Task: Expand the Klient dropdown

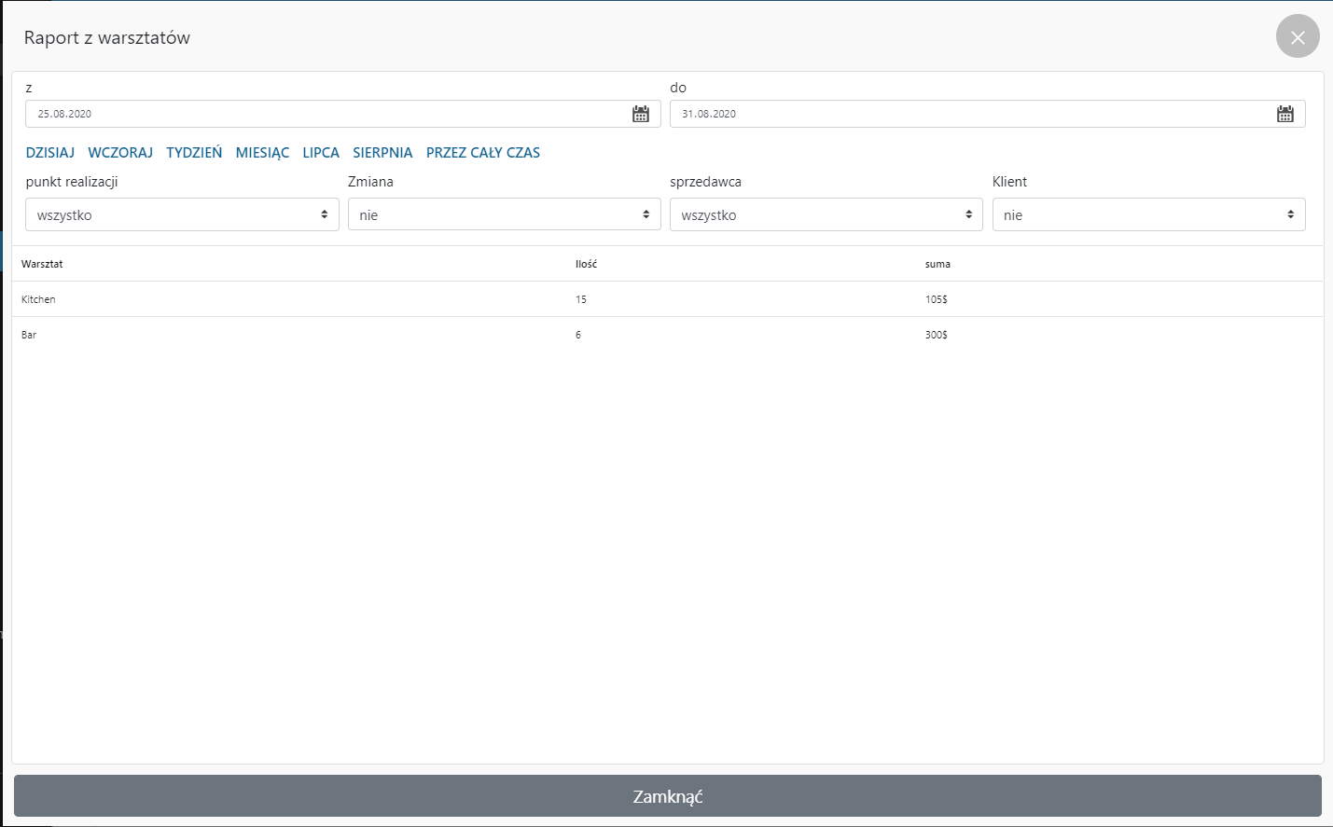Action: coord(1148,214)
